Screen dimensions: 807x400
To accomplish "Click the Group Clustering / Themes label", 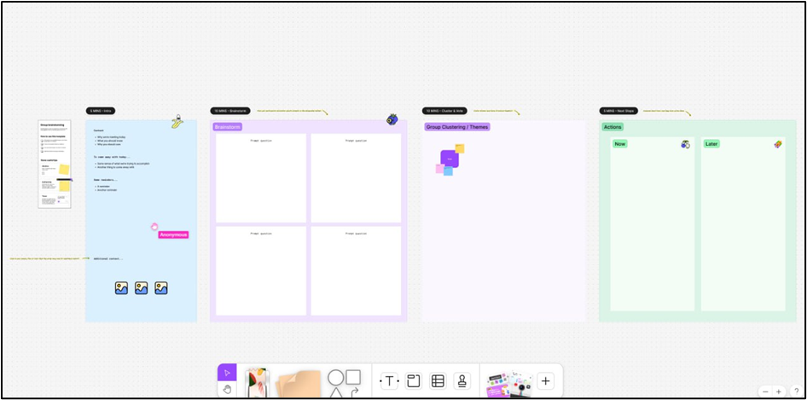I will 456,127.
